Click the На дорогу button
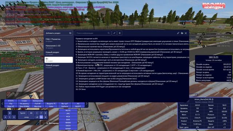Image resolution: width=233 pixels, height=131 pixels. 24,103
